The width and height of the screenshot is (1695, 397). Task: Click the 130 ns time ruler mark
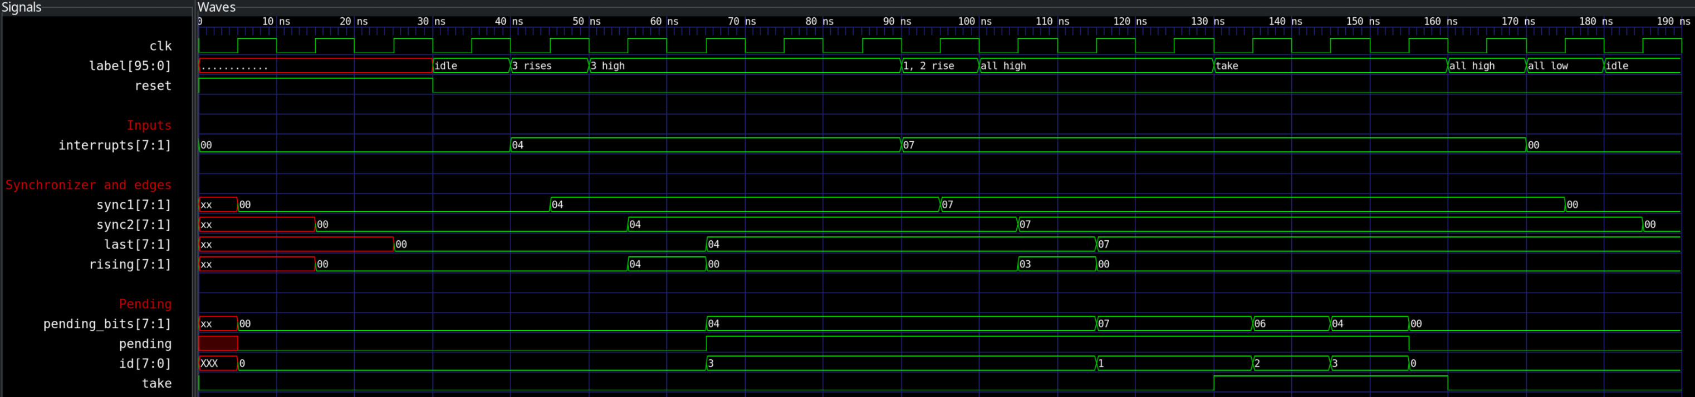[x=1207, y=21]
